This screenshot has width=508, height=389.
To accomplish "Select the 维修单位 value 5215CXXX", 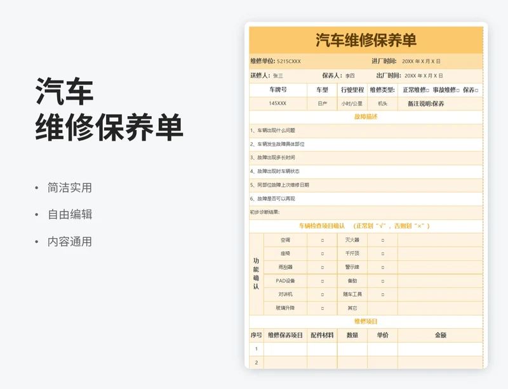I will pos(289,61).
